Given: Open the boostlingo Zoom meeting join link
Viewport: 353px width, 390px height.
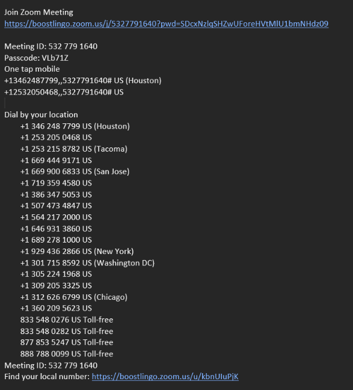Looking at the screenshot, I should [167, 23].
